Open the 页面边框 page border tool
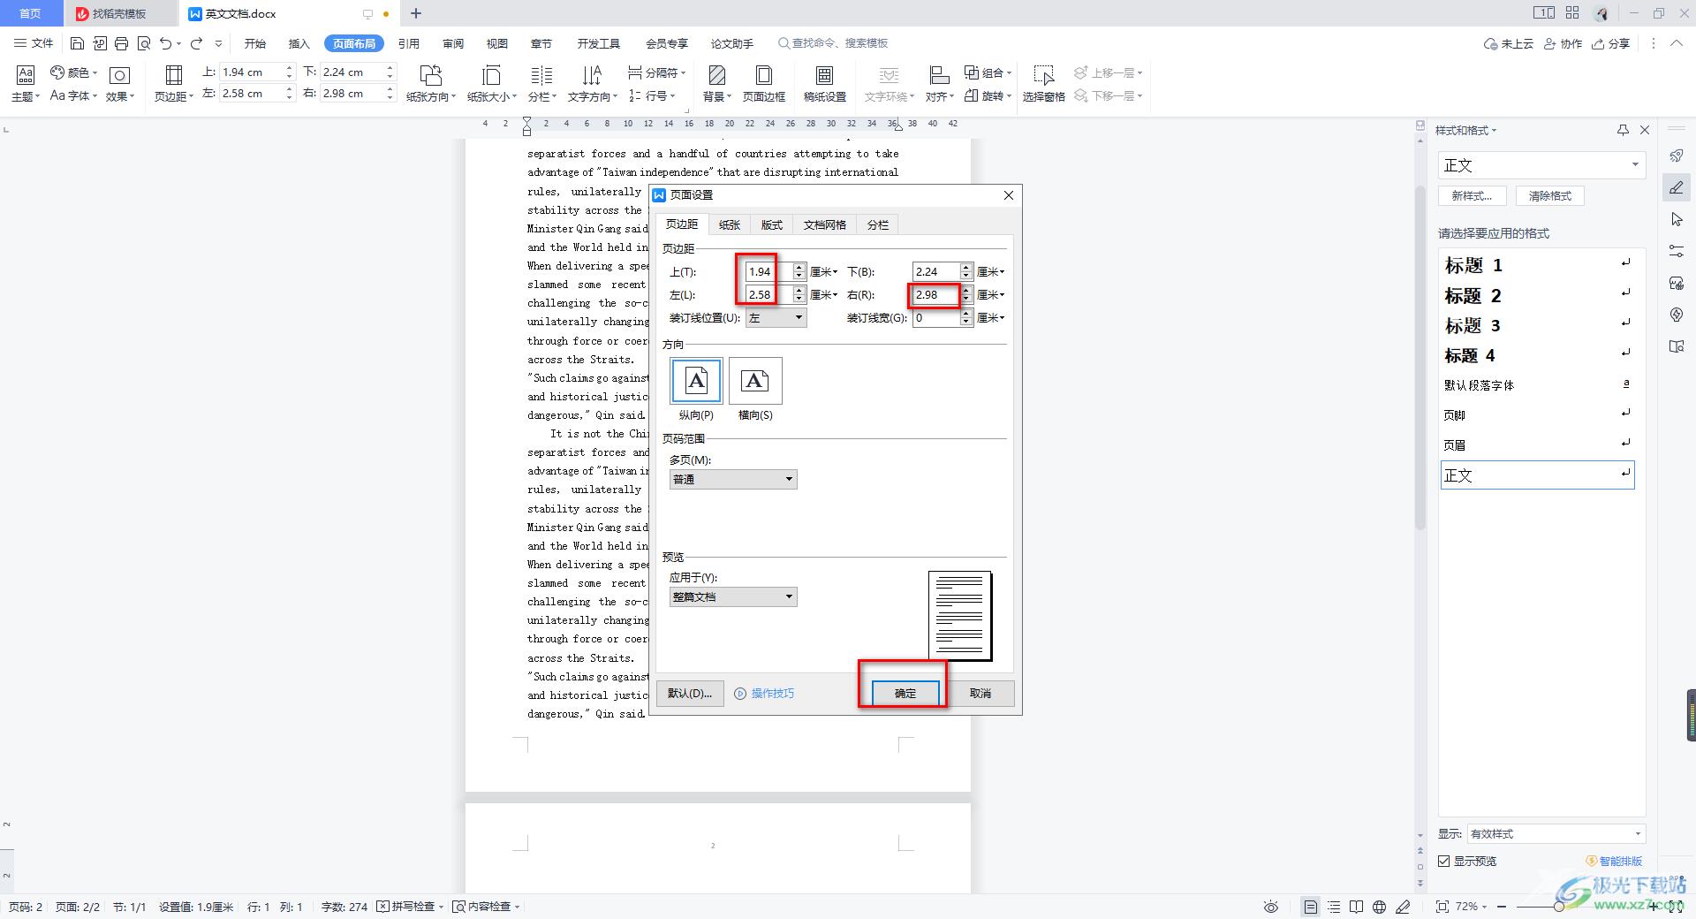The height and width of the screenshot is (919, 1696). [x=764, y=83]
